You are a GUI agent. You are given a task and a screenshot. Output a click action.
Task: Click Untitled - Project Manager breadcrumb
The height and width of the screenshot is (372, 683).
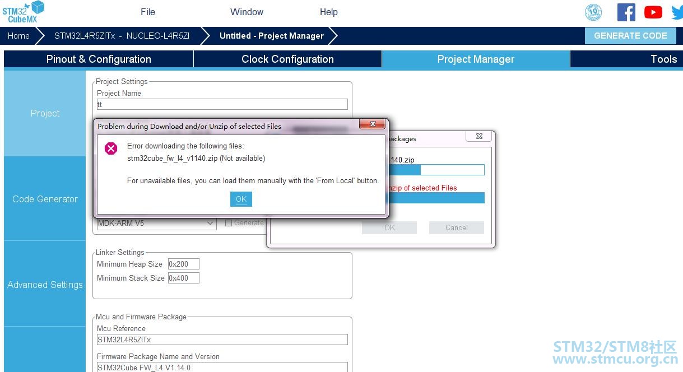272,36
